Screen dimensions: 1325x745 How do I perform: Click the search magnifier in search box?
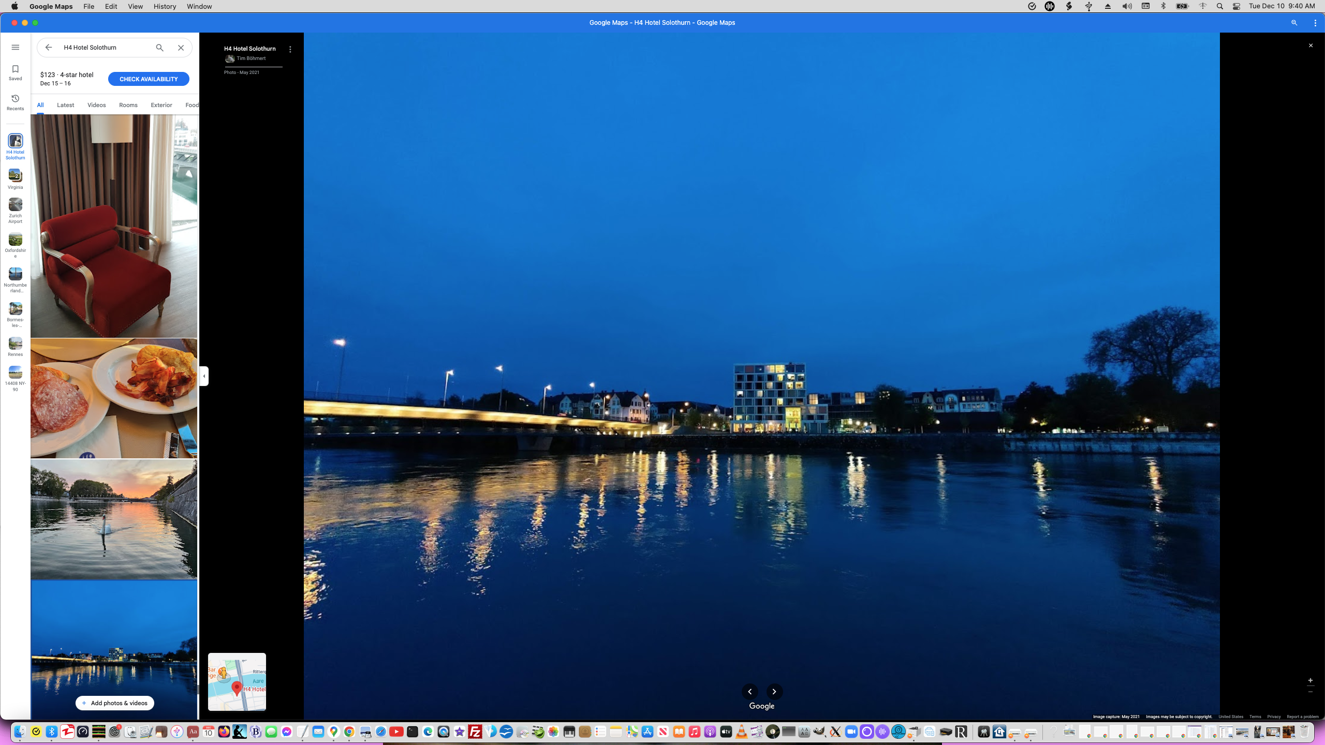pyautogui.click(x=159, y=48)
